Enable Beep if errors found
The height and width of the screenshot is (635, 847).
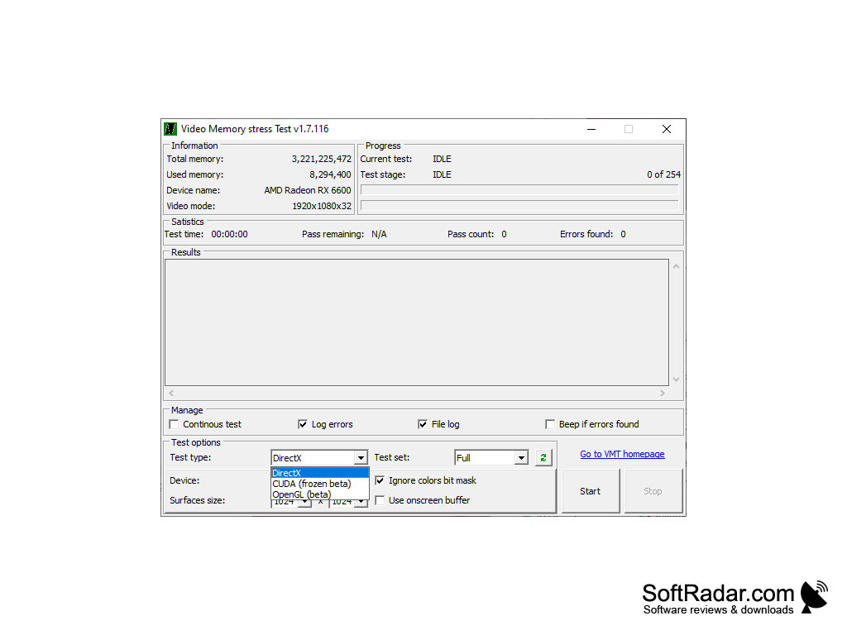tap(550, 423)
